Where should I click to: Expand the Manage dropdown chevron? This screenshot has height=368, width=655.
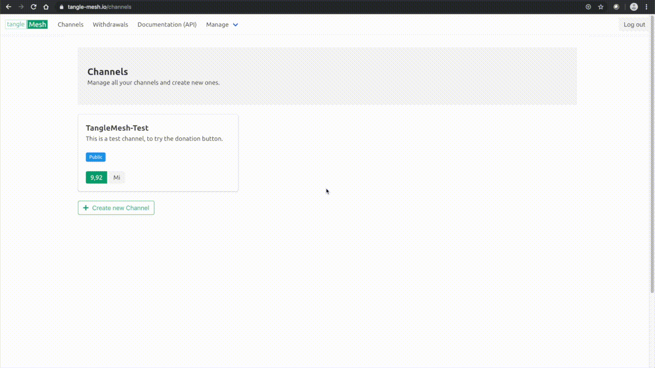point(235,25)
